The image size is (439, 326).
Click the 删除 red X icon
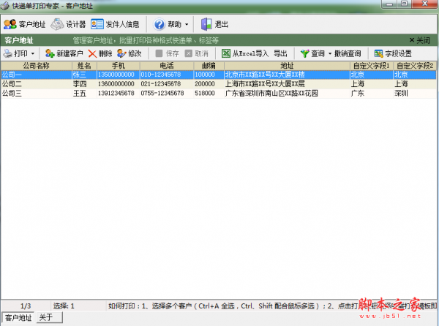click(x=92, y=53)
